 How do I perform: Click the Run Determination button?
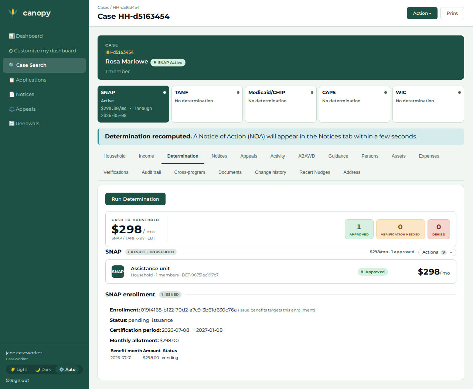click(135, 199)
